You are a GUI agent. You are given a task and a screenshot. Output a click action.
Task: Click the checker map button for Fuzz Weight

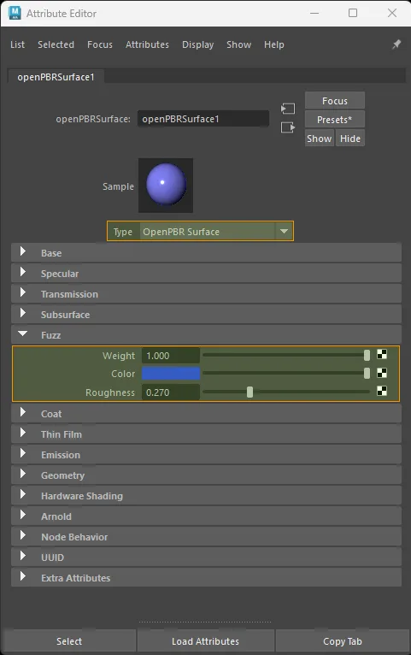(x=382, y=355)
